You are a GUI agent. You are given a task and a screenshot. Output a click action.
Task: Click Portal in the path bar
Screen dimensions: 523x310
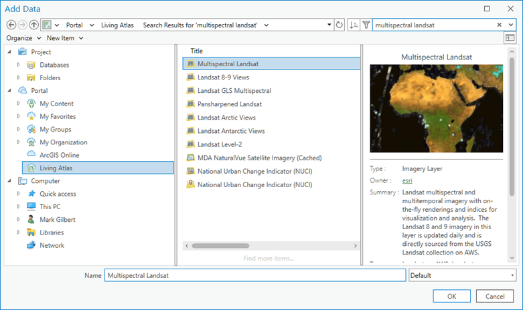point(74,25)
